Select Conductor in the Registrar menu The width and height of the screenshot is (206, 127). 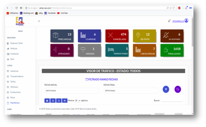point(15,54)
